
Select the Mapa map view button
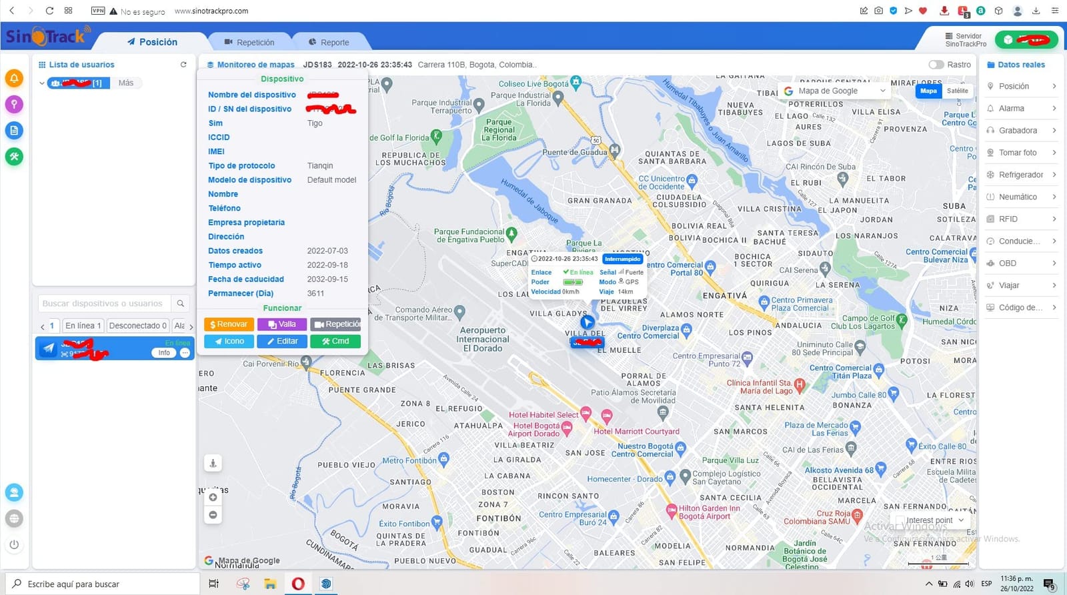(x=928, y=91)
